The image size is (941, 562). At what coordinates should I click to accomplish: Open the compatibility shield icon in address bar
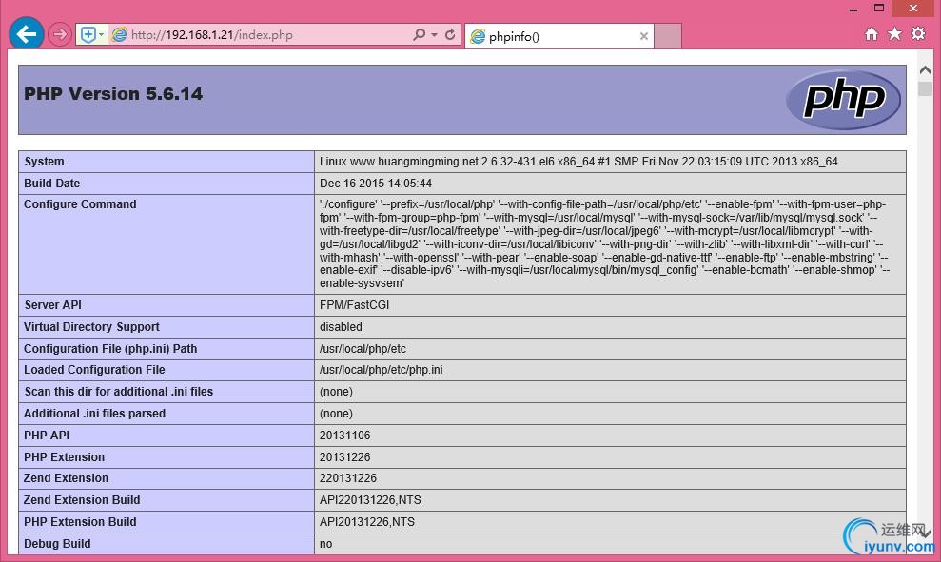tap(88, 35)
